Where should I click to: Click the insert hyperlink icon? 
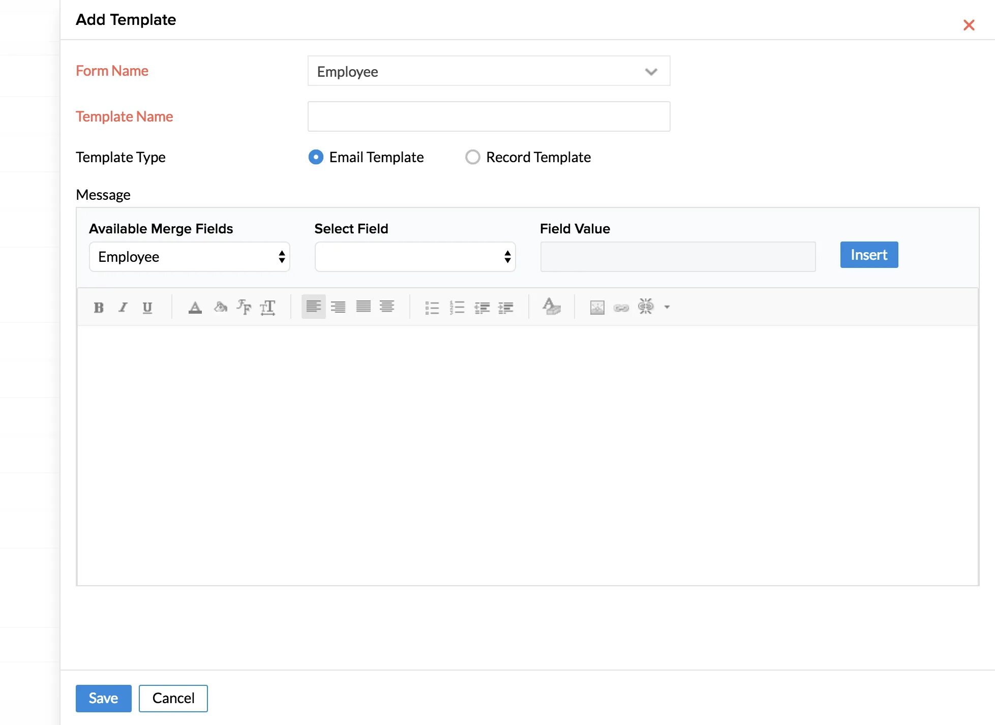point(621,307)
